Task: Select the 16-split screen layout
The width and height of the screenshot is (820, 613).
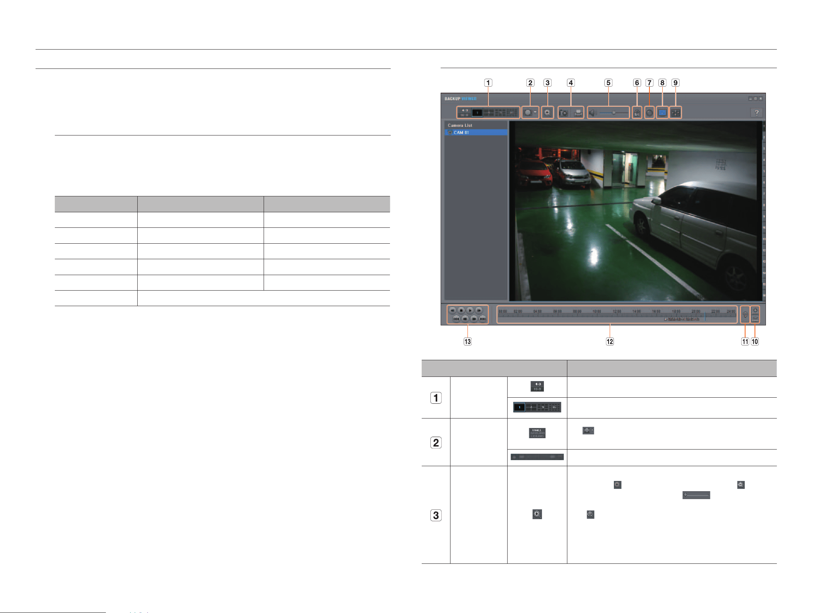Action: [x=512, y=113]
